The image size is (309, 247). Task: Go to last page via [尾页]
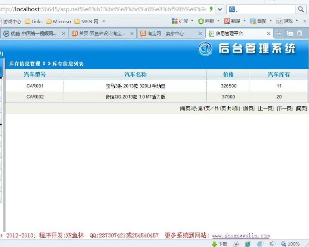[x=302, y=108]
